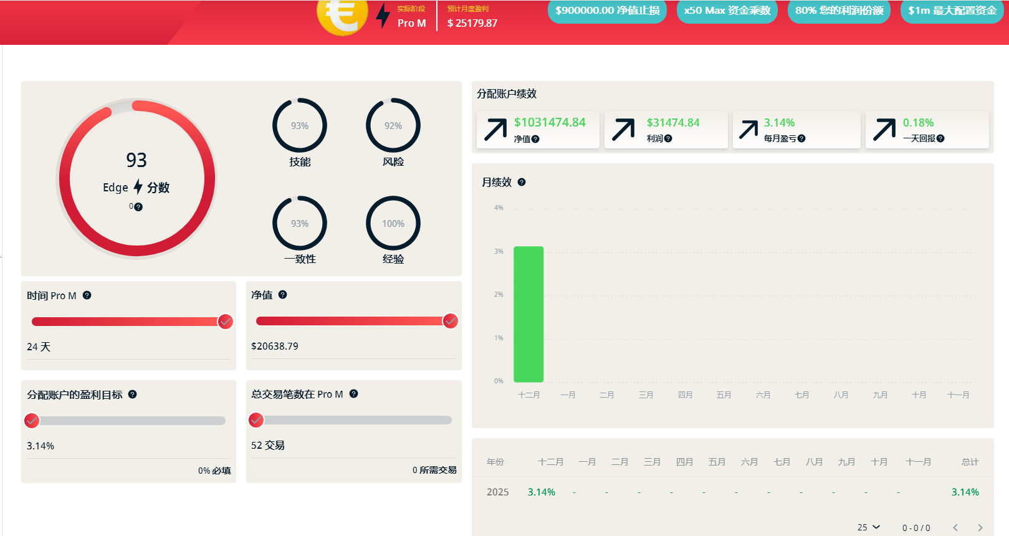This screenshot has height=536, width=1009.
Task: Click checkmark handle on 净值 progress bar
Action: pyautogui.click(x=450, y=321)
